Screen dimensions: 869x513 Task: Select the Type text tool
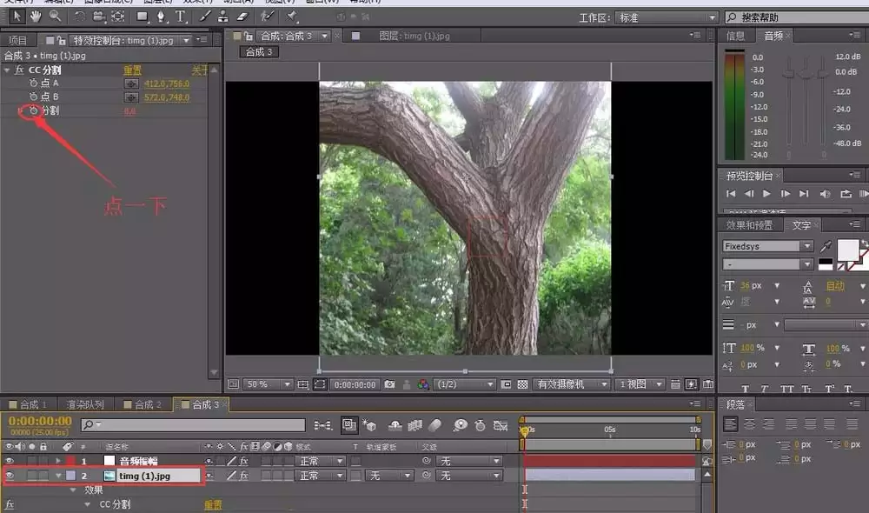pyautogui.click(x=181, y=17)
